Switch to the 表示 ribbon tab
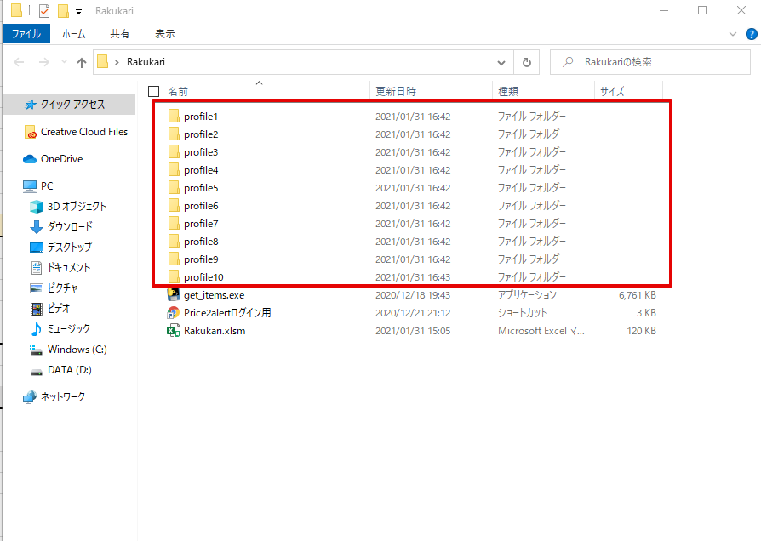 [165, 34]
